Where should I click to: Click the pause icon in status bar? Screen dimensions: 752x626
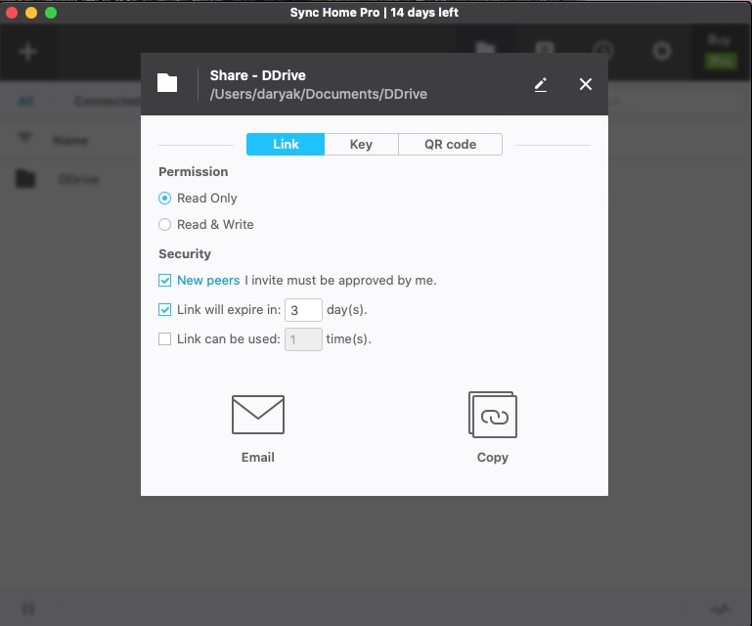[28, 608]
